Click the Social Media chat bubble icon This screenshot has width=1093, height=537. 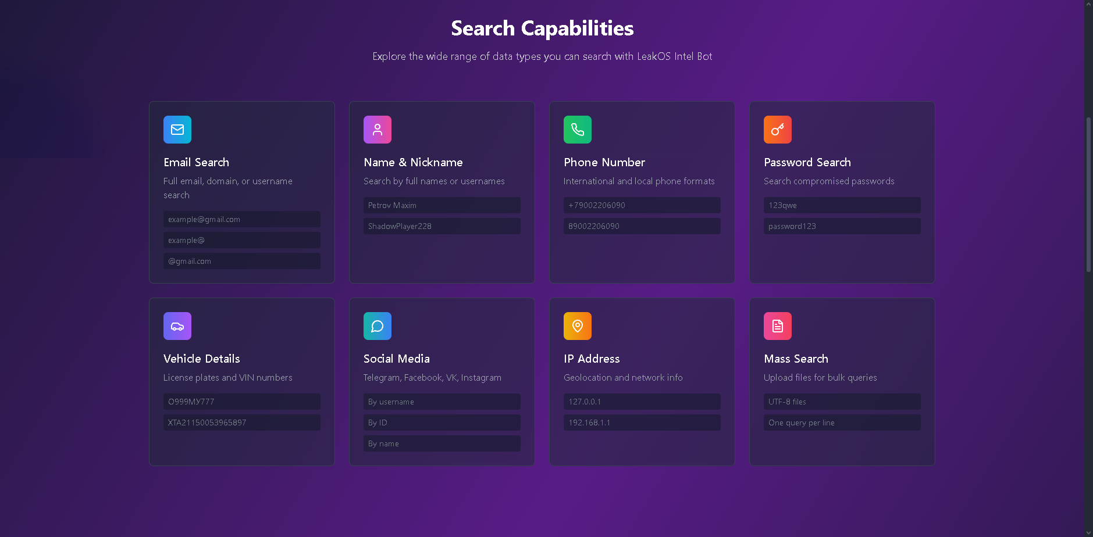[378, 326]
